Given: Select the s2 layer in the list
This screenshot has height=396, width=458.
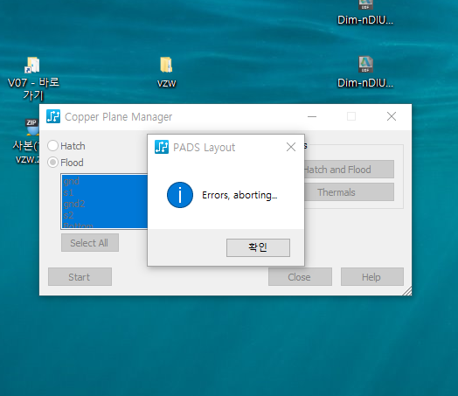Looking at the screenshot, I should point(105,215).
